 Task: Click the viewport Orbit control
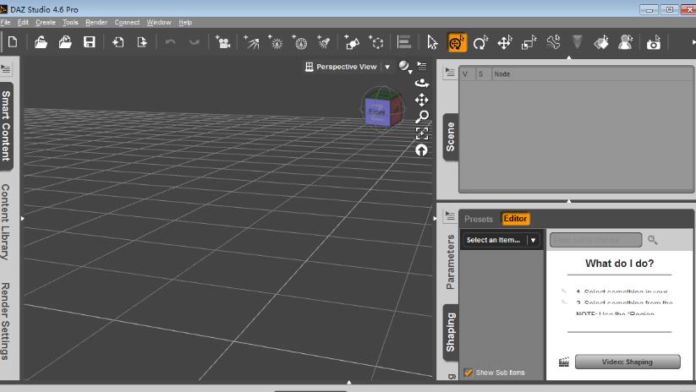click(x=422, y=83)
